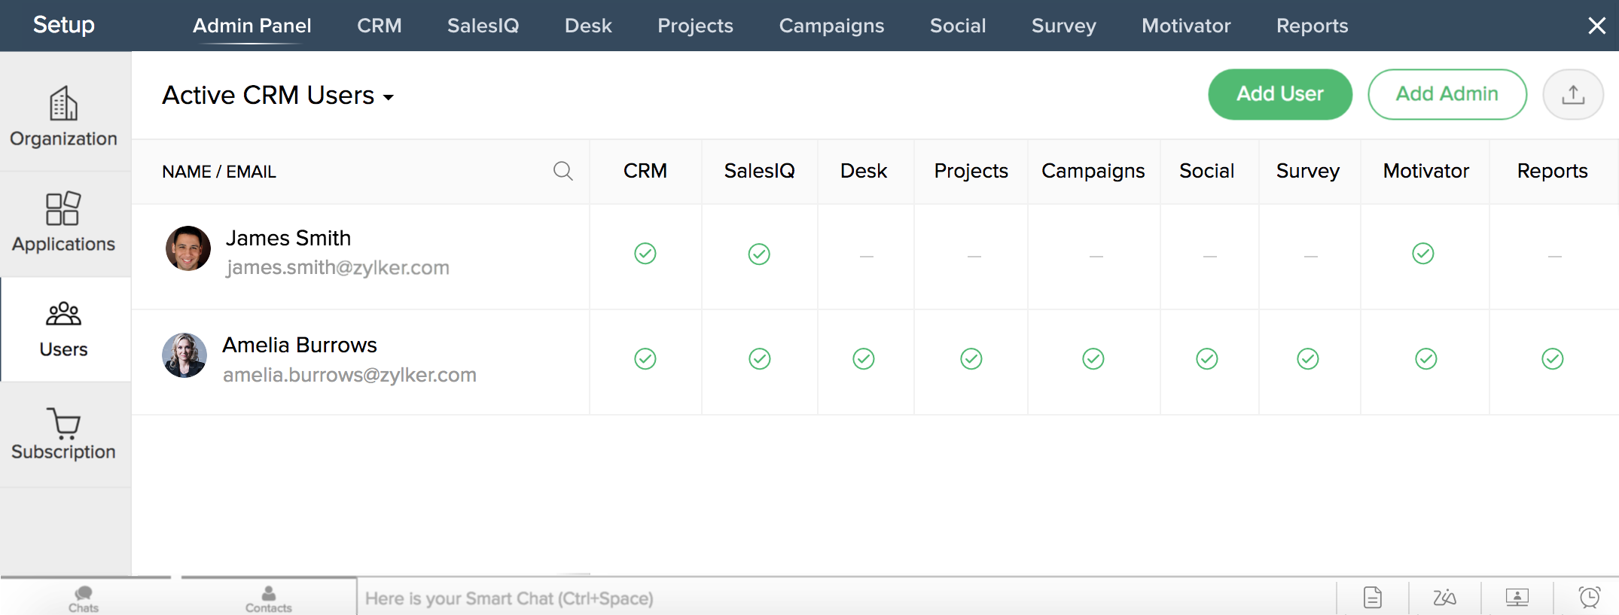
Task: Toggle CRM access for James Smith
Action: (645, 254)
